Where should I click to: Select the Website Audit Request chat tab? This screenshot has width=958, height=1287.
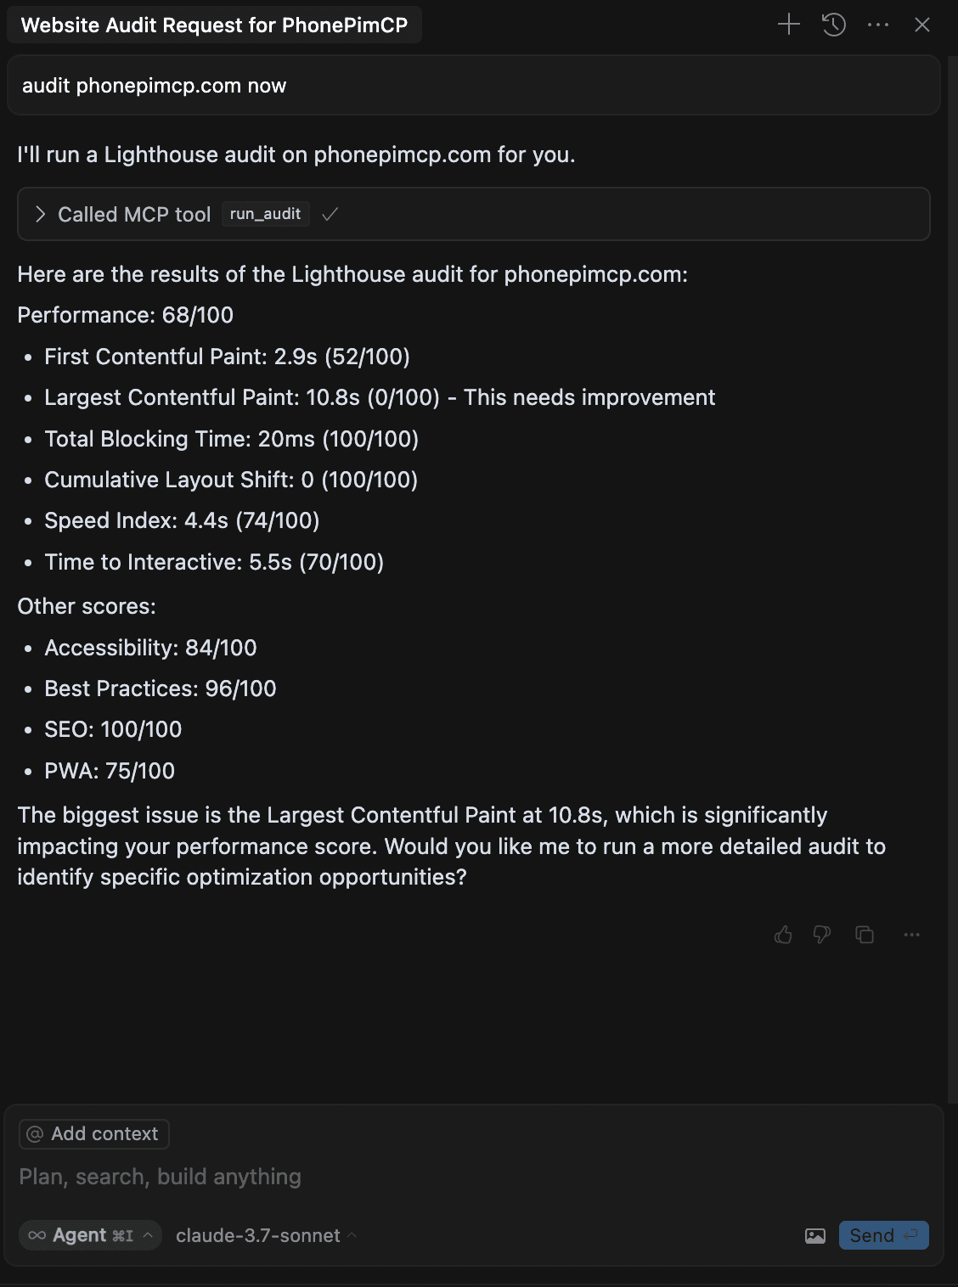point(214,25)
